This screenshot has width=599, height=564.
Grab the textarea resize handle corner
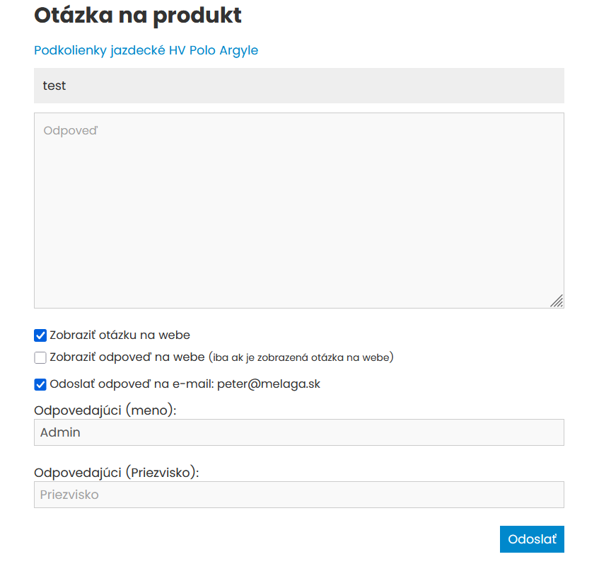pos(557,301)
